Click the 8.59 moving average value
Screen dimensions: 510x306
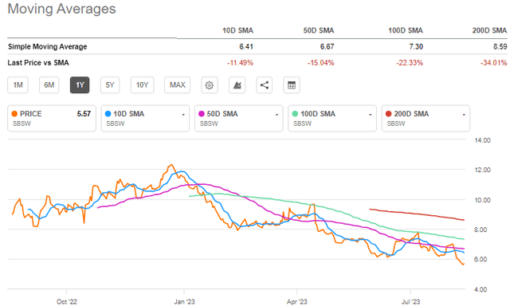coord(500,47)
